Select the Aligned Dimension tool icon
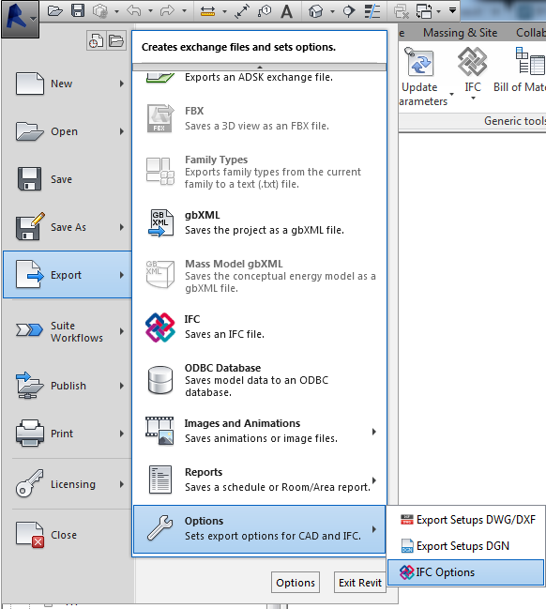The height and width of the screenshot is (609, 546). 242,11
